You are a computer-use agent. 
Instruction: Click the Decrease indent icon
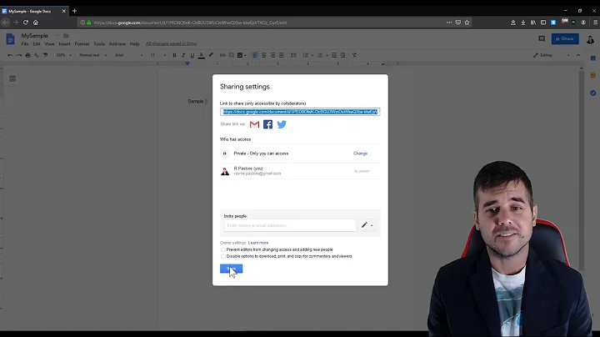pyautogui.click(x=334, y=55)
